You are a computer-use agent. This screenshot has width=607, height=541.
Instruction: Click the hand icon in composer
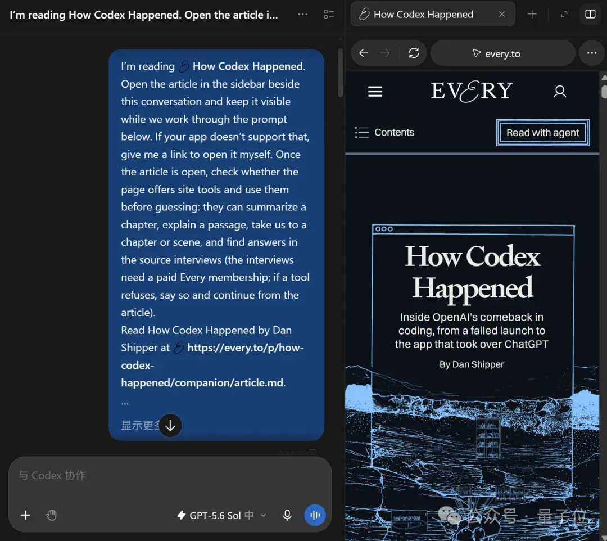click(x=51, y=515)
